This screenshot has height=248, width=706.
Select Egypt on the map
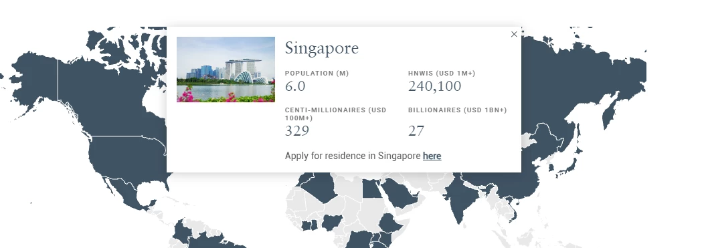point(372,188)
